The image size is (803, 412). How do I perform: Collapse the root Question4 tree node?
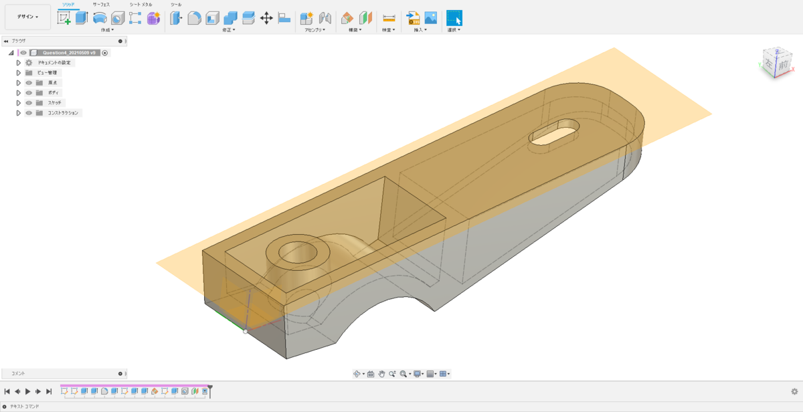[x=11, y=52]
